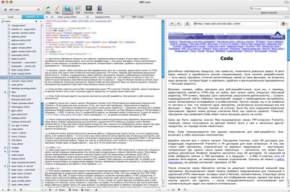Expand the images folder

tap(5, 148)
